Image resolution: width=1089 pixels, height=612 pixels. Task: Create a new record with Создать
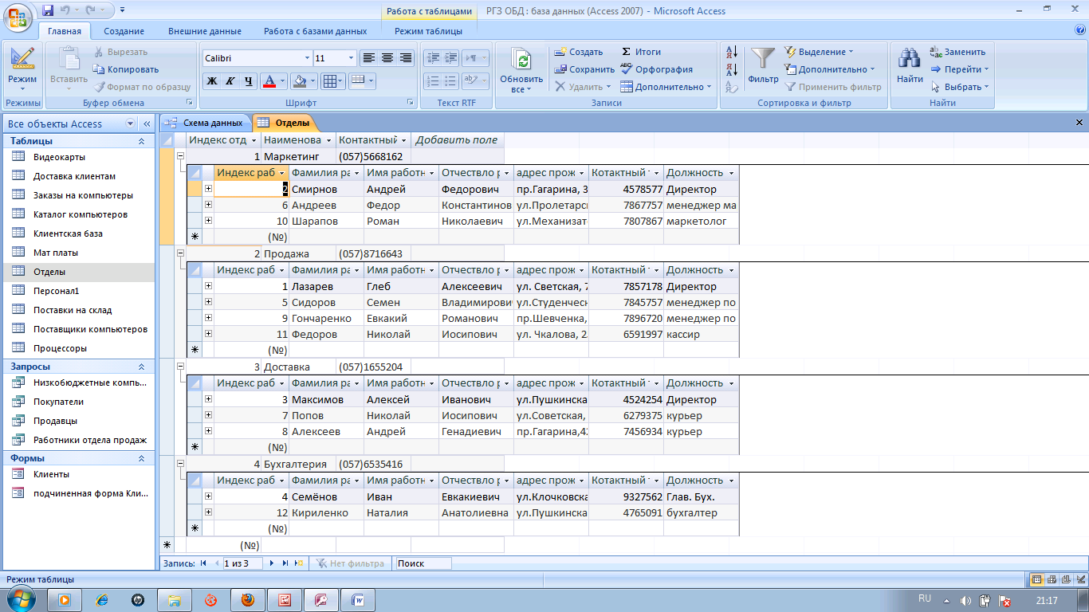[579, 52]
